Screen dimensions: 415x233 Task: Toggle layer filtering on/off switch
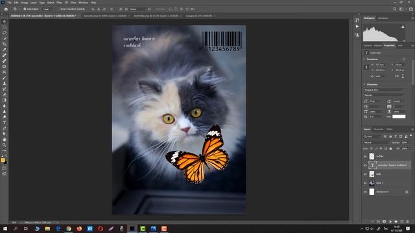pyautogui.click(x=410, y=136)
